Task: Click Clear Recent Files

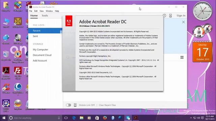Action: 107,105
